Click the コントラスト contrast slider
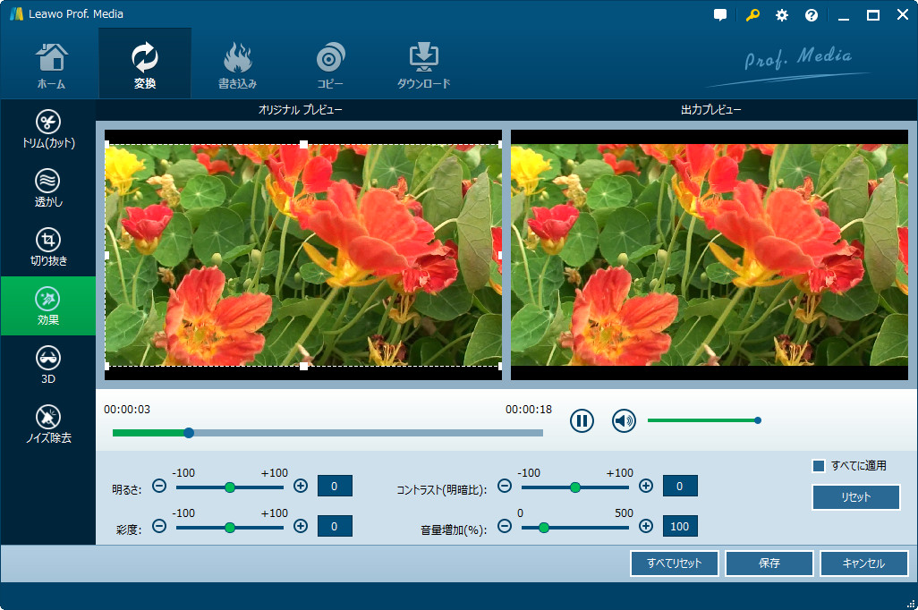 click(x=575, y=487)
